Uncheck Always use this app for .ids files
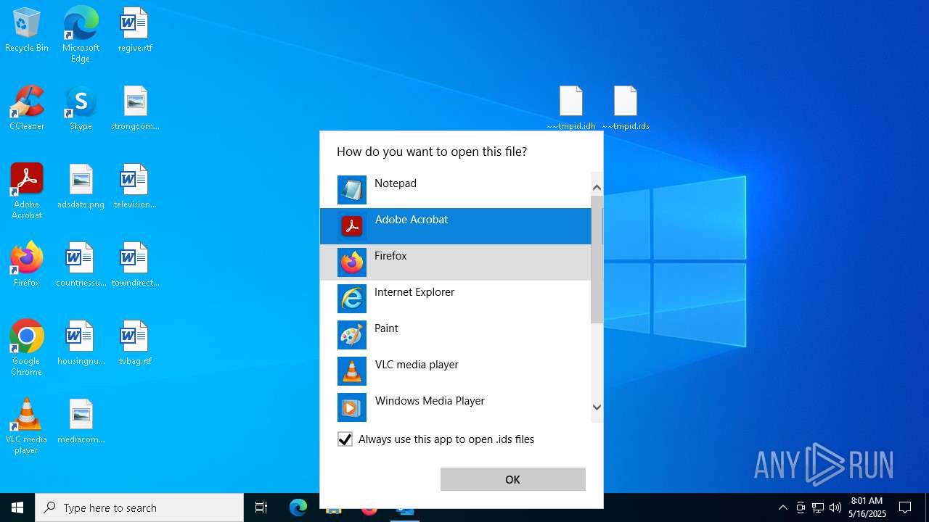The height and width of the screenshot is (522, 929). tap(345, 439)
